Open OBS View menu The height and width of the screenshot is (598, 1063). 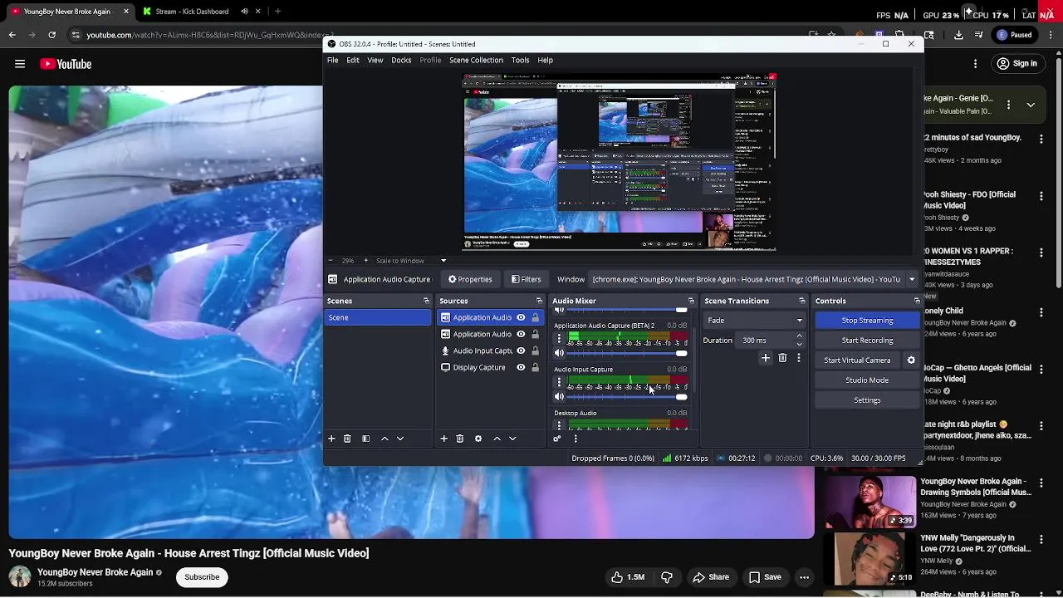coord(375,60)
